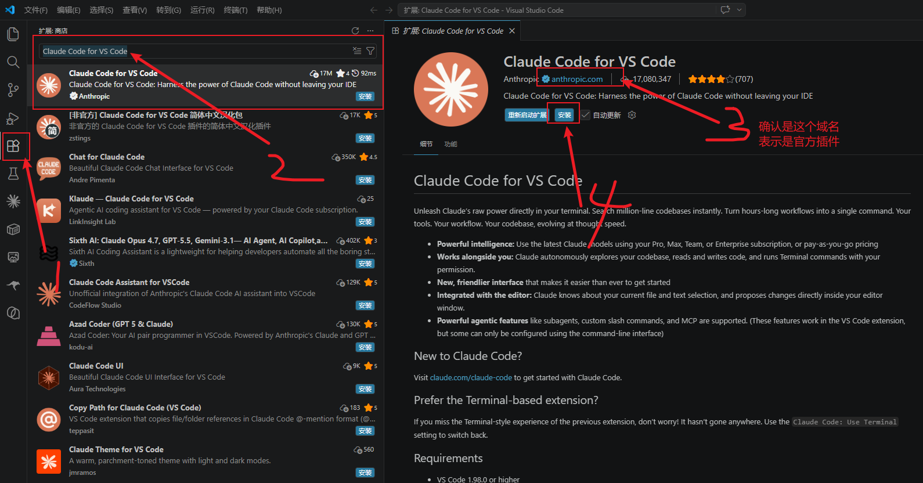The image size is (923, 483).
Task: Click the Klaude extension icon in results
Action: click(49, 210)
